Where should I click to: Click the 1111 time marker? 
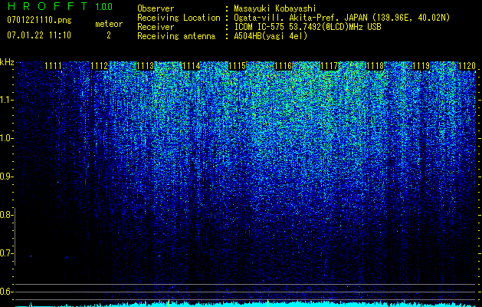pyautogui.click(x=53, y=66)
